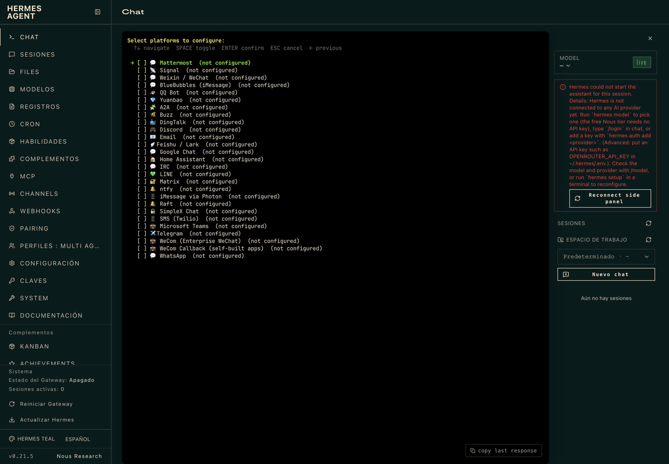Image resolution: width=669 pixels, height=464 pixels.
Task: Click Reiniciar Gateway
Action: (41, 404)
